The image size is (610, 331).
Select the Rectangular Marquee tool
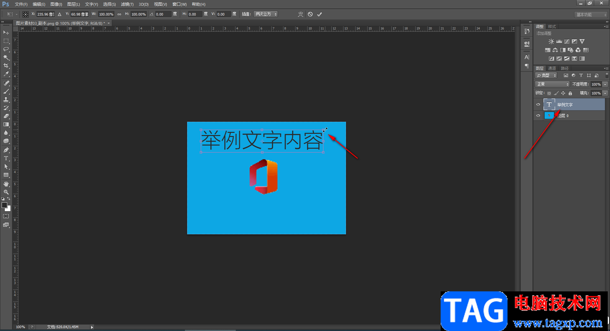6,41
